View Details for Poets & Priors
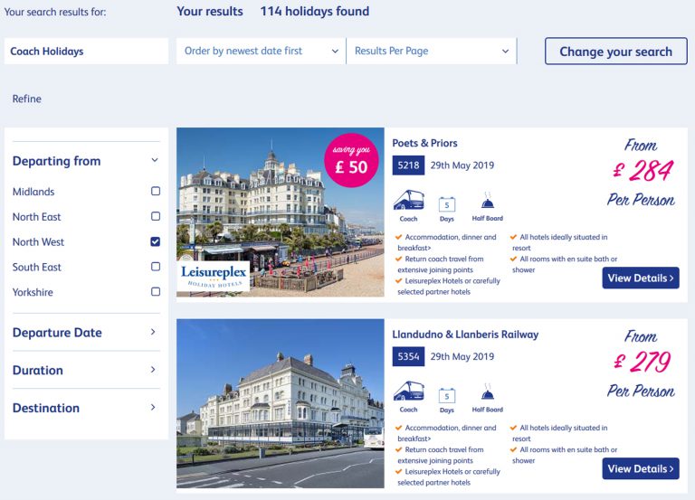This screenshot has height=500, width=695. [x=641, y=278]
